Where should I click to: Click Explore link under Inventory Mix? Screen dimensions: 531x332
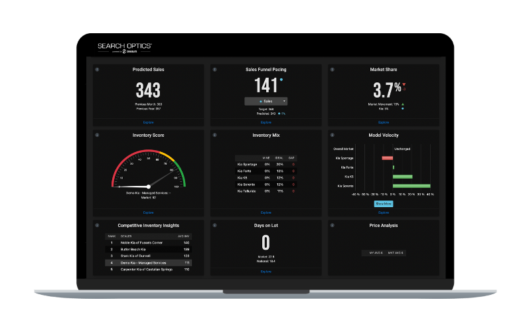pos(266,212)
